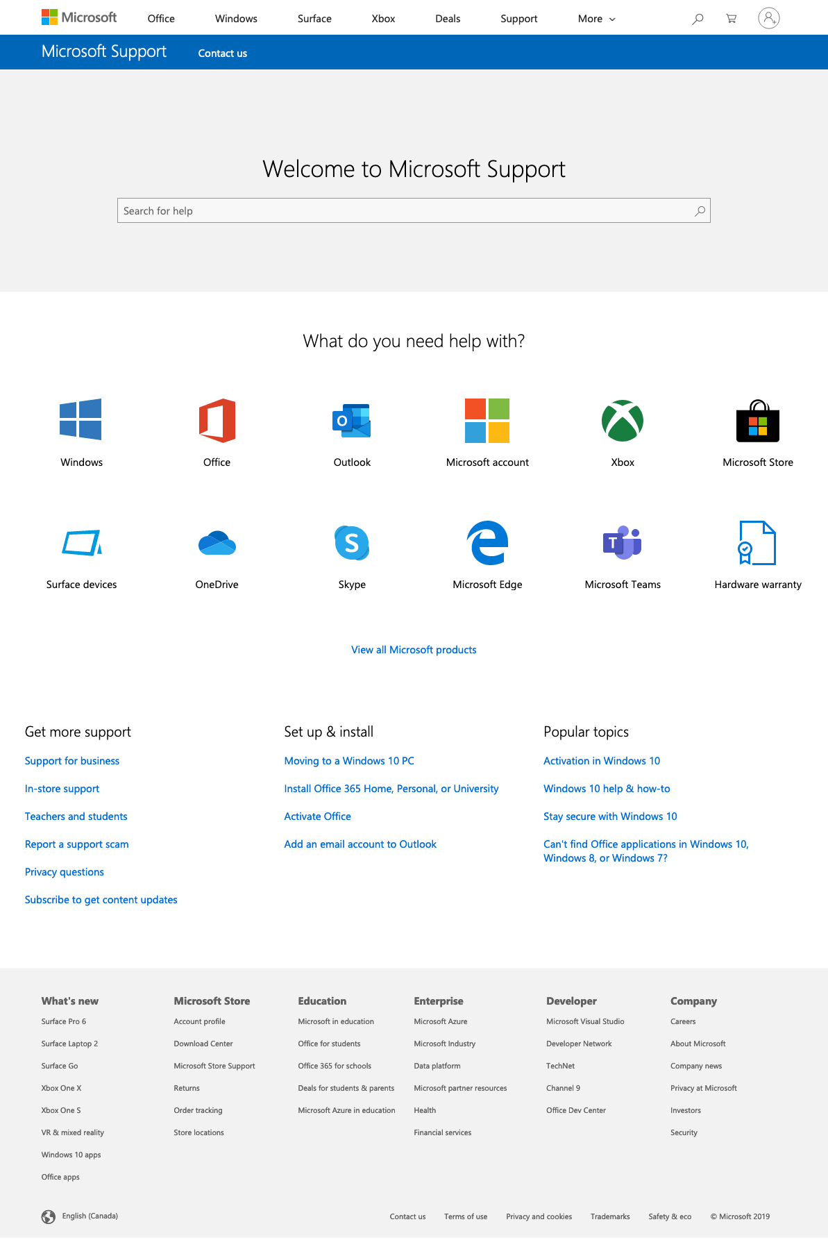Click Windows 10 apps footer link
The height and width of the screenshot is (1240, 828).
point(71,1155)
